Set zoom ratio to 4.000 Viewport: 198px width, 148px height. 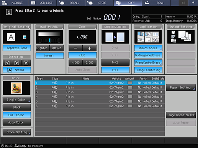click(75, 63)
